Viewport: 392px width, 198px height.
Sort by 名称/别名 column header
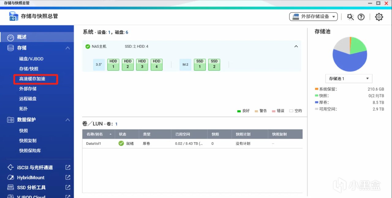(99, 134)
